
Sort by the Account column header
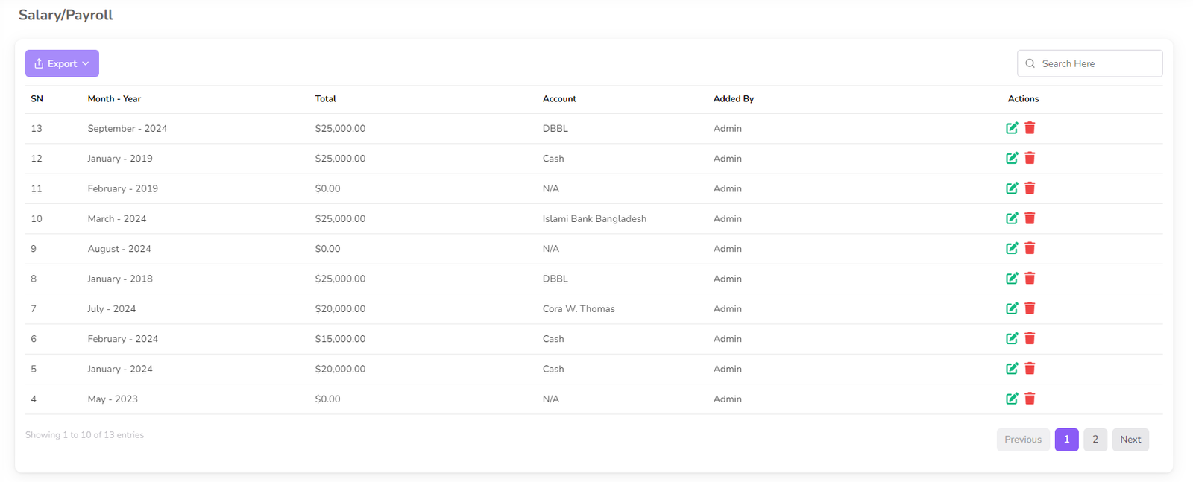[x=559, y=99]
